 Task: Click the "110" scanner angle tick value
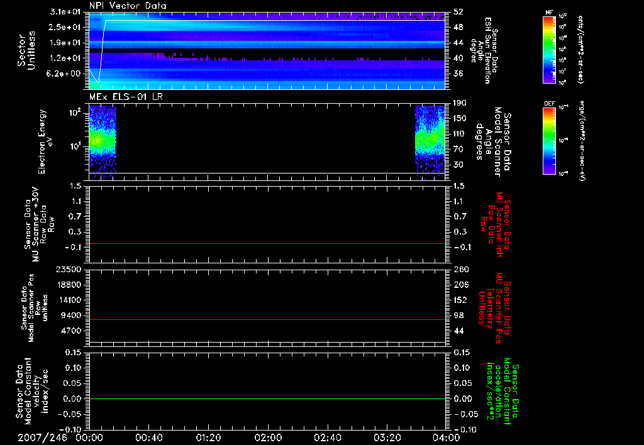click(x=460, y=134)
